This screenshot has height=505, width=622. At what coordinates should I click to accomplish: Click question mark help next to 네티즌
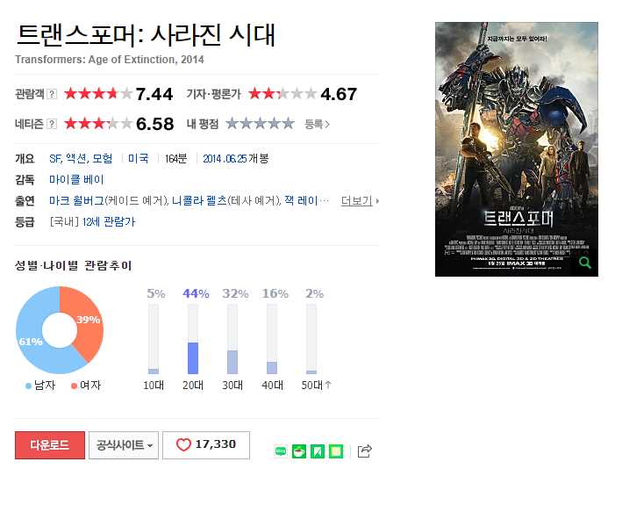[x=52, y=124]
